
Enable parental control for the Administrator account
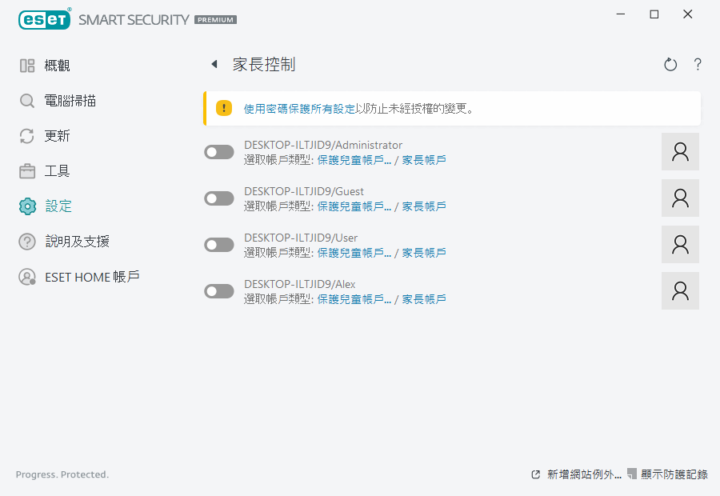[x=219, y=152]
